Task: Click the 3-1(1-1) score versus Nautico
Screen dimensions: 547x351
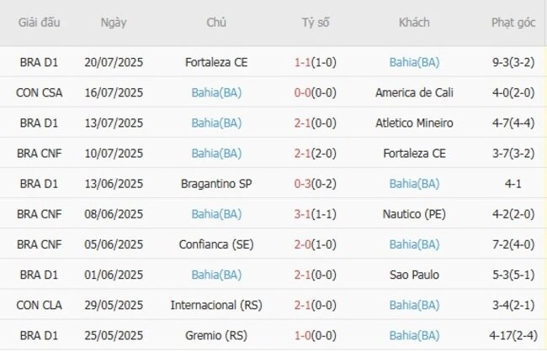Action: coord(316,214)
